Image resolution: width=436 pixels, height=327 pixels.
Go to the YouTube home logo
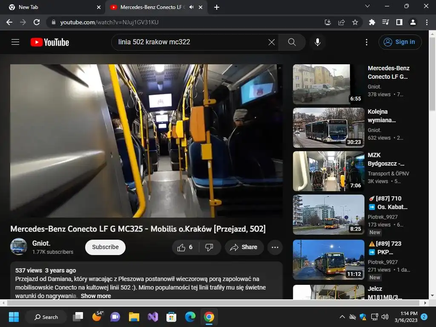[50, 42]
